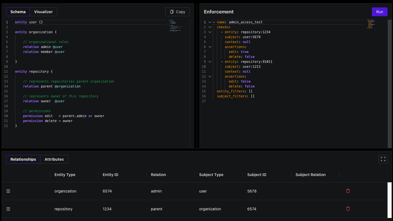
Task: Delete the repository 1234 parent relationship
Action: point(348,209)
